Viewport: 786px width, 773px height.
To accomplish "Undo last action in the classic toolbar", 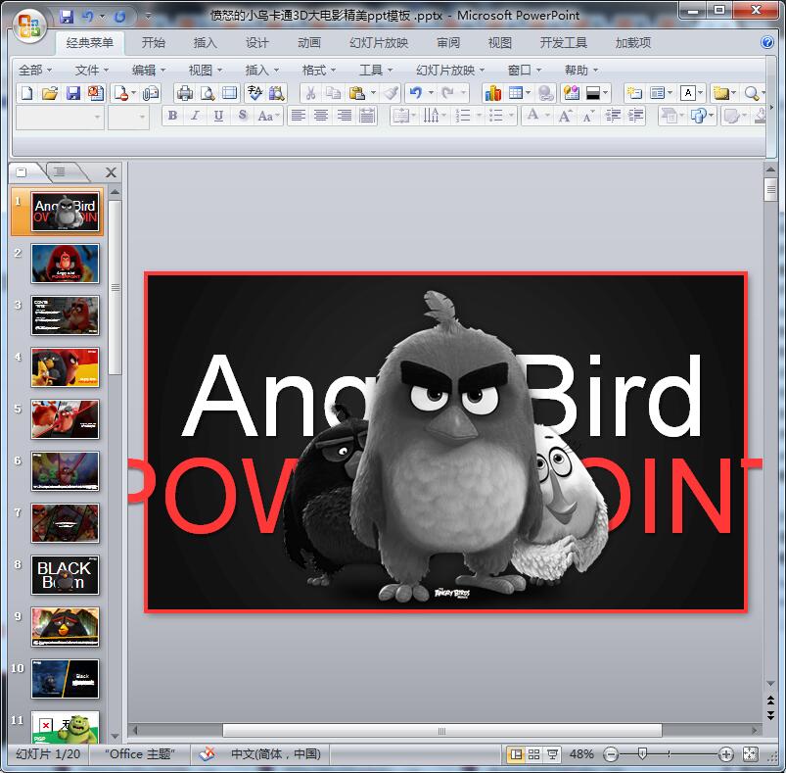I will point(416,93).
